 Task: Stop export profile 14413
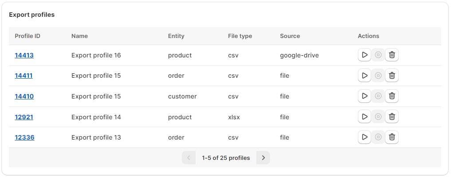378,55
